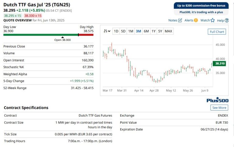Click the Watch star icon
Image resolution: width=234 pixels, height=147 pixels.
(212, 20)
